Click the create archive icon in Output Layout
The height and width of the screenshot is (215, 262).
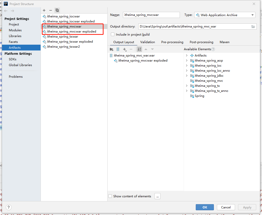(x=118, y=49)
